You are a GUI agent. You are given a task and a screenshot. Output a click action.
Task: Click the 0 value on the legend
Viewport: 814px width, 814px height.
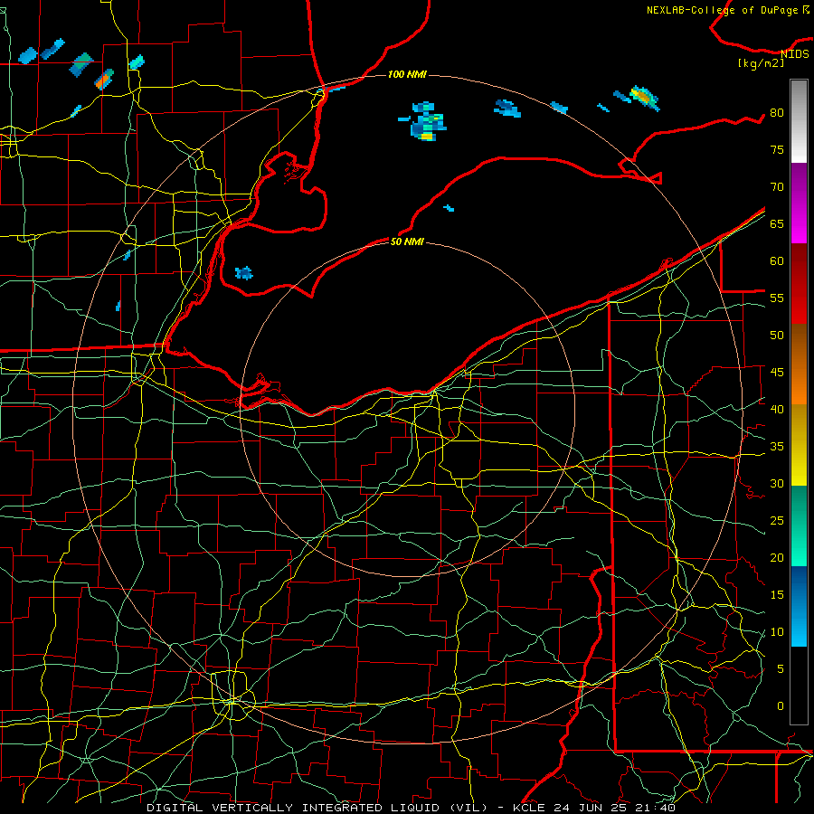click(x=781, y=706)
